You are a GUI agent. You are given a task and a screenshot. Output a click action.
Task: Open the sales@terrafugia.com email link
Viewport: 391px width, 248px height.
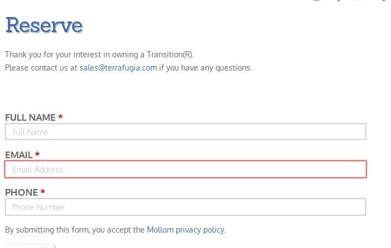pos(118,68)
